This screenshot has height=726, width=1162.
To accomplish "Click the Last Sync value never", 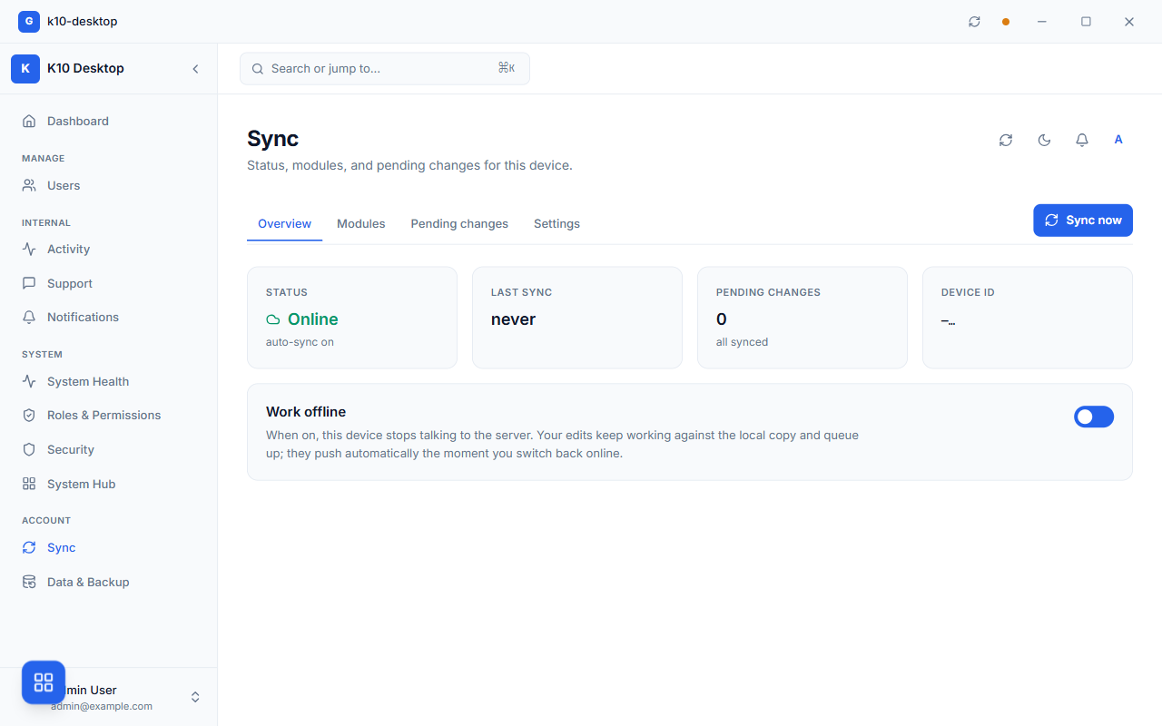I will point(514,319).
